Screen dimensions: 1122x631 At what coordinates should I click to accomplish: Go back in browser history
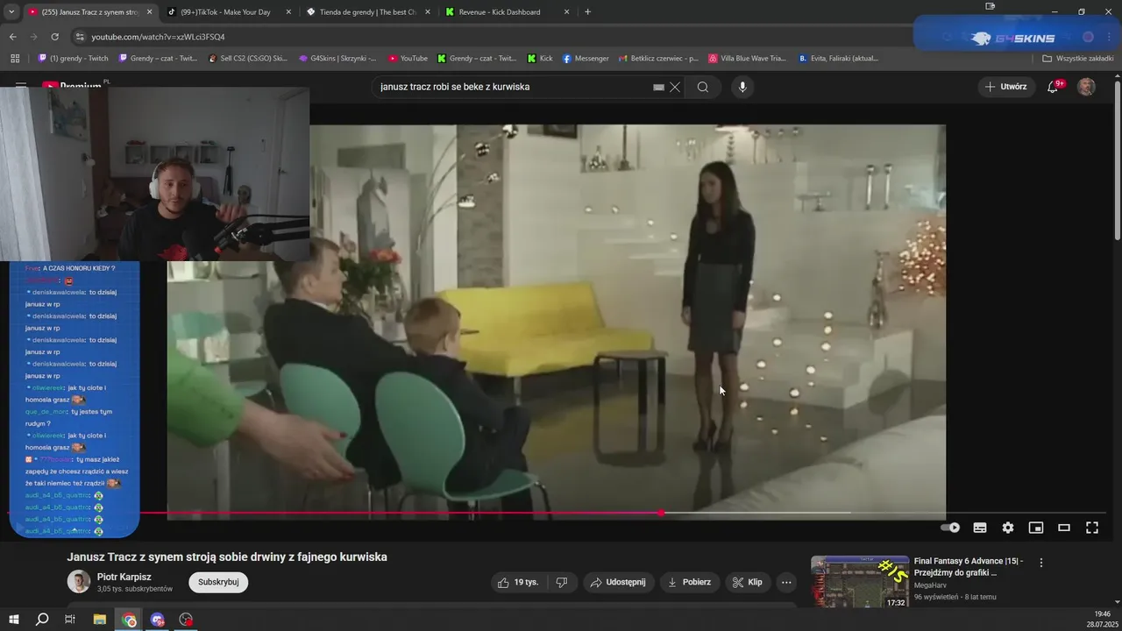(x=12, y=37)
